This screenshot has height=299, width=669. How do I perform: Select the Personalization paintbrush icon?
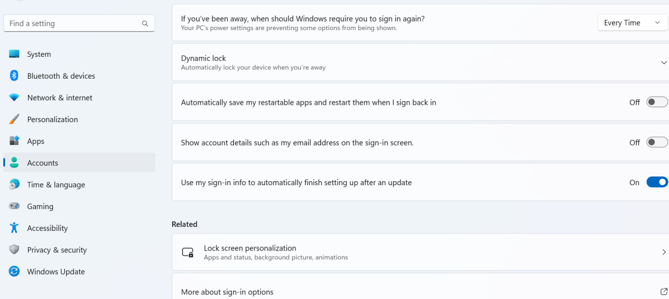click(15, 119)
